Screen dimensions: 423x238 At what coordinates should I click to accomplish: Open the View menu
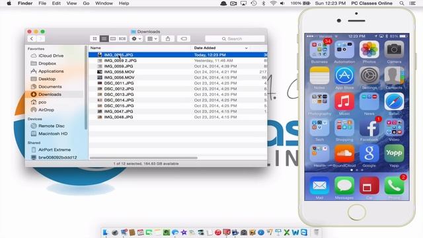point(71,3)
